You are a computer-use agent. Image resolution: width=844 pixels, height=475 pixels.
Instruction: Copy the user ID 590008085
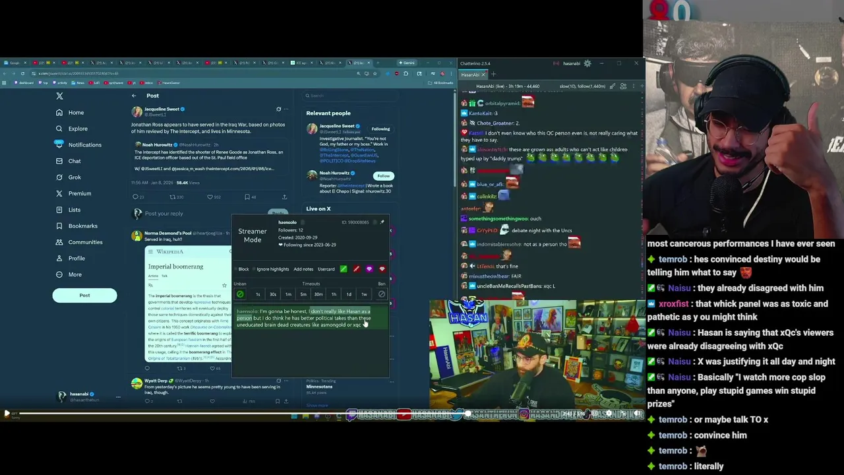[375, 222]
